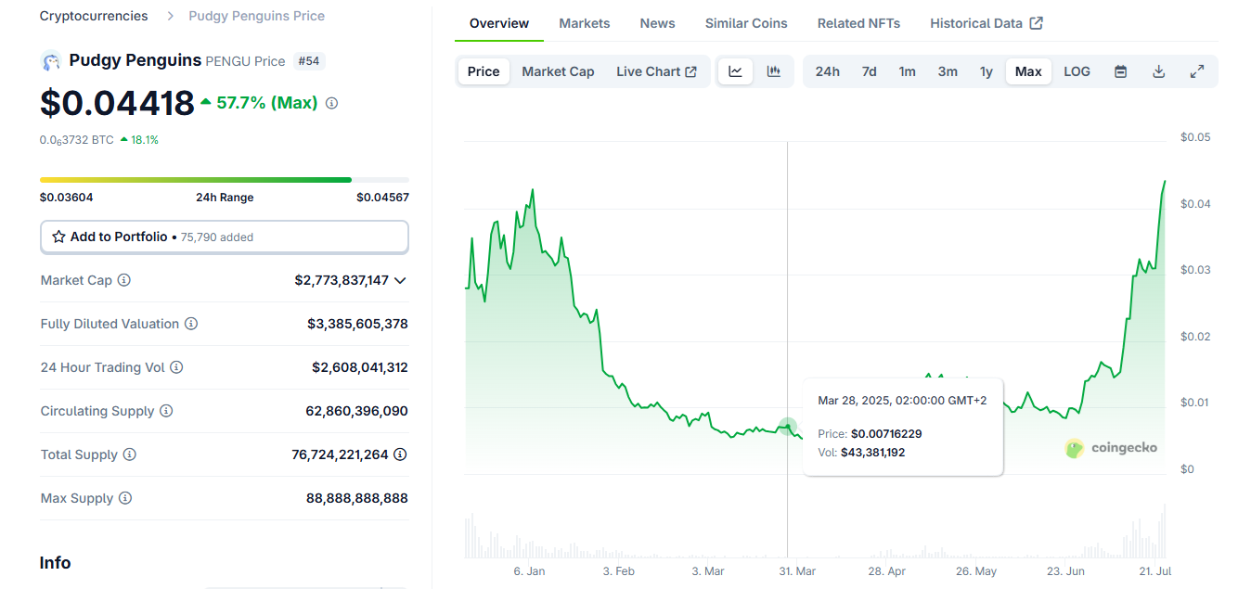Click the $0.04567 24h high value
The image size is (1251, 589).
(x=382, y=198)
